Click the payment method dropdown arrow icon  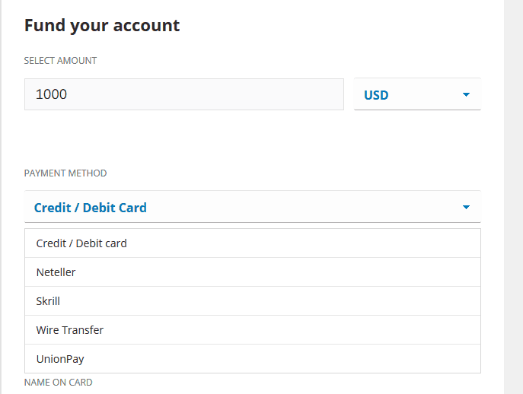(466, 208)
